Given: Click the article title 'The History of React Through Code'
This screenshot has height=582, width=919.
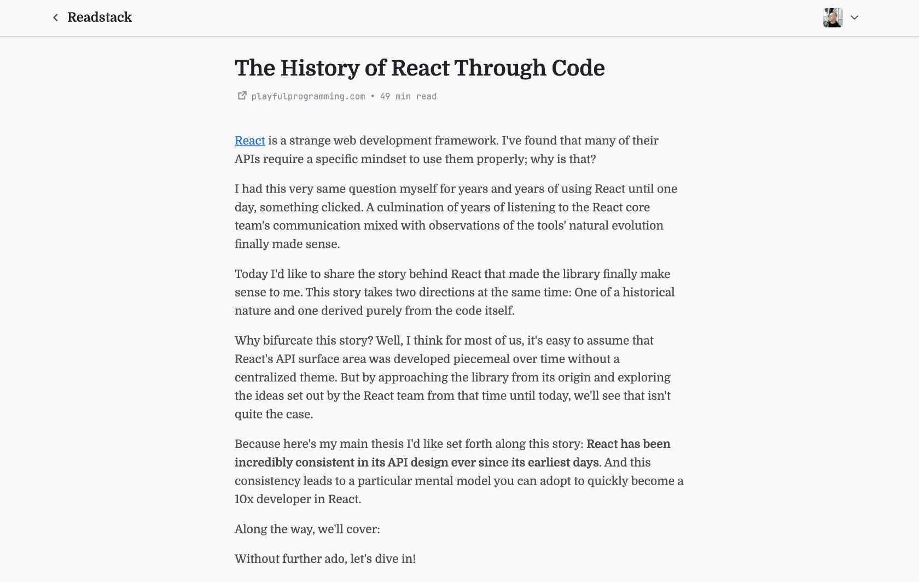Looking at the screenshot, I should (x=420, y=68).
